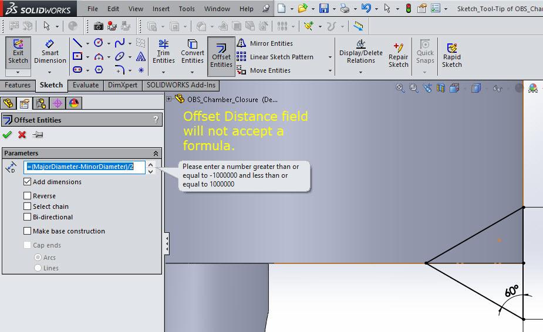Pick the Sketch Fillet tool
Image resolution: width=543 pixels, height=332 pixels.
point(120,70)
